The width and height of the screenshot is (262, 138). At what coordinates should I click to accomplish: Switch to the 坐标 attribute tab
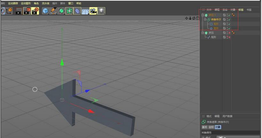[x=211, y=127]
